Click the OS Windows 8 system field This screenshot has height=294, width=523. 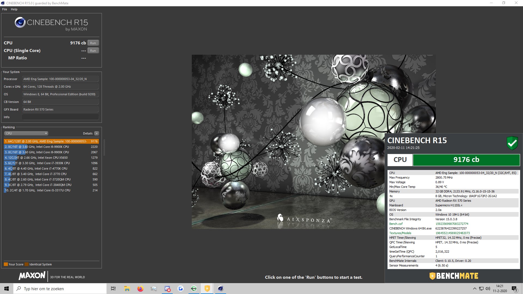pyautogui.click(x=60, y=94)
